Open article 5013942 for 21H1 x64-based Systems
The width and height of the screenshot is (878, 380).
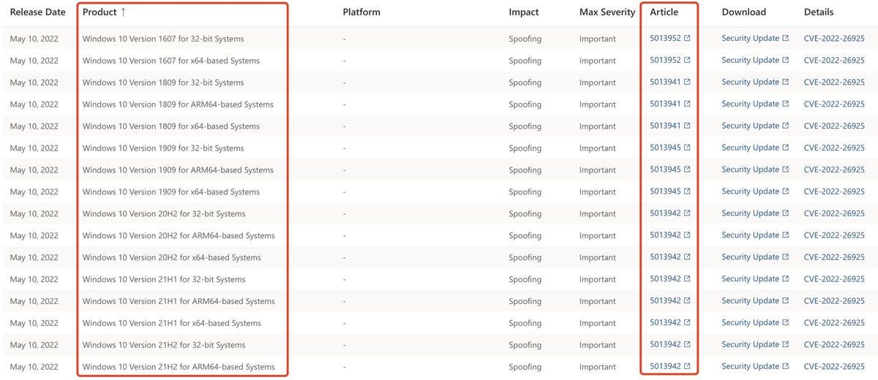pos(665,323)
